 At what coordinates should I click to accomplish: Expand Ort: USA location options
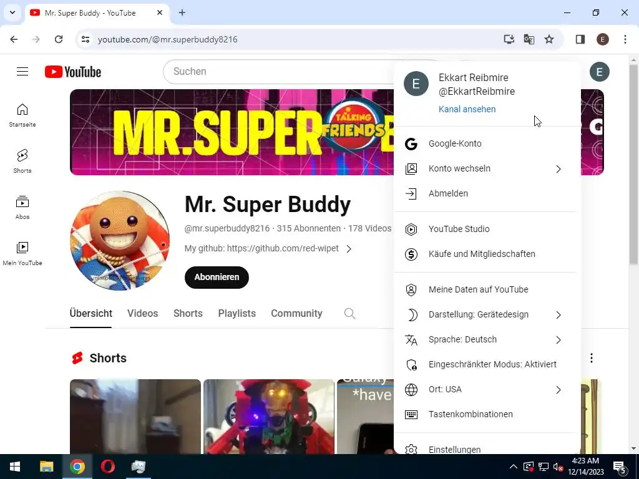pos(487,389)
